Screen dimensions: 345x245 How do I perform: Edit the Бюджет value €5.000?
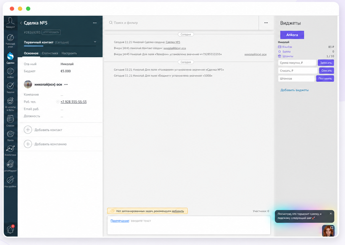[65, 71]
